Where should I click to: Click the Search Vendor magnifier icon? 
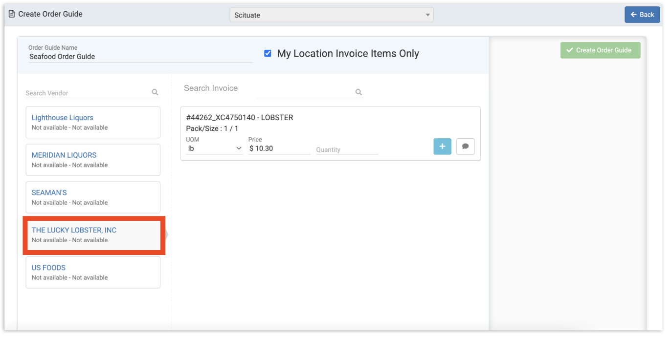click(x=155, y=92)
